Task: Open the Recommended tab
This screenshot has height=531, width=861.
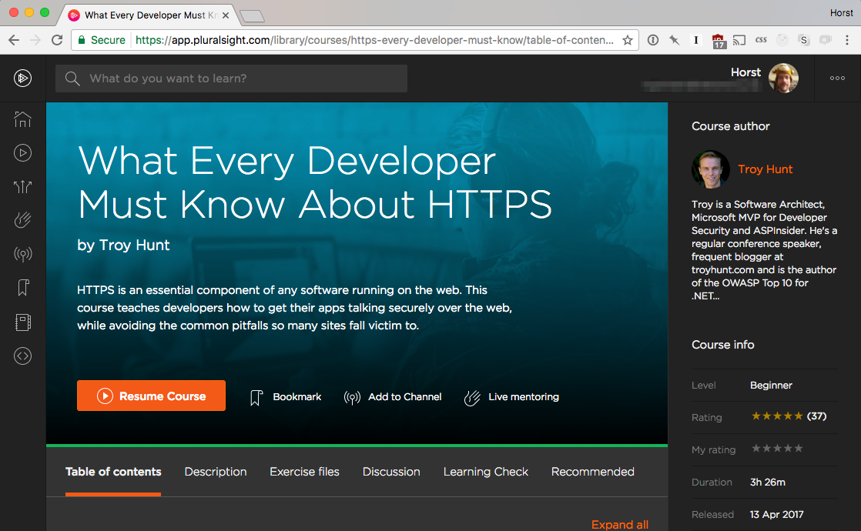Action: click(x=592, y=472)
